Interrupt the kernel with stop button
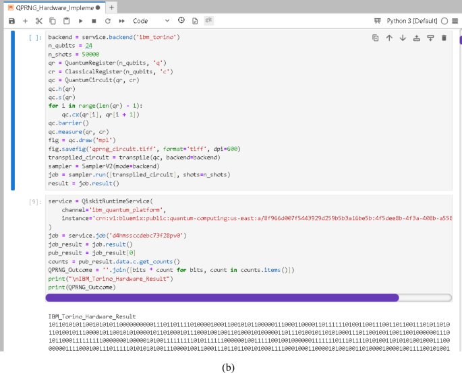Screen dimensions: 462x373 point(94,21)
